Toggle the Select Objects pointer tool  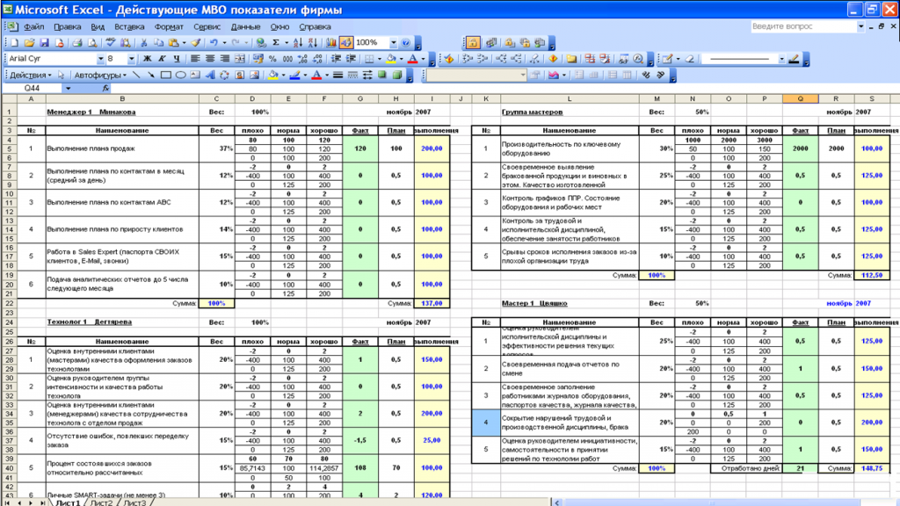[x=62, y=76]
